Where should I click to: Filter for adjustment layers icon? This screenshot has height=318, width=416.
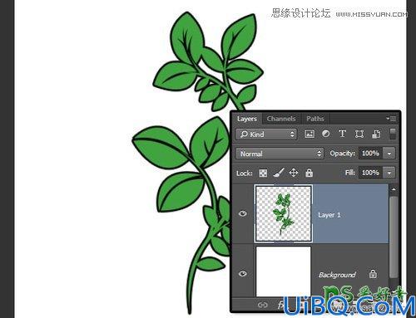pyautogui.click(x=326, y=134)
